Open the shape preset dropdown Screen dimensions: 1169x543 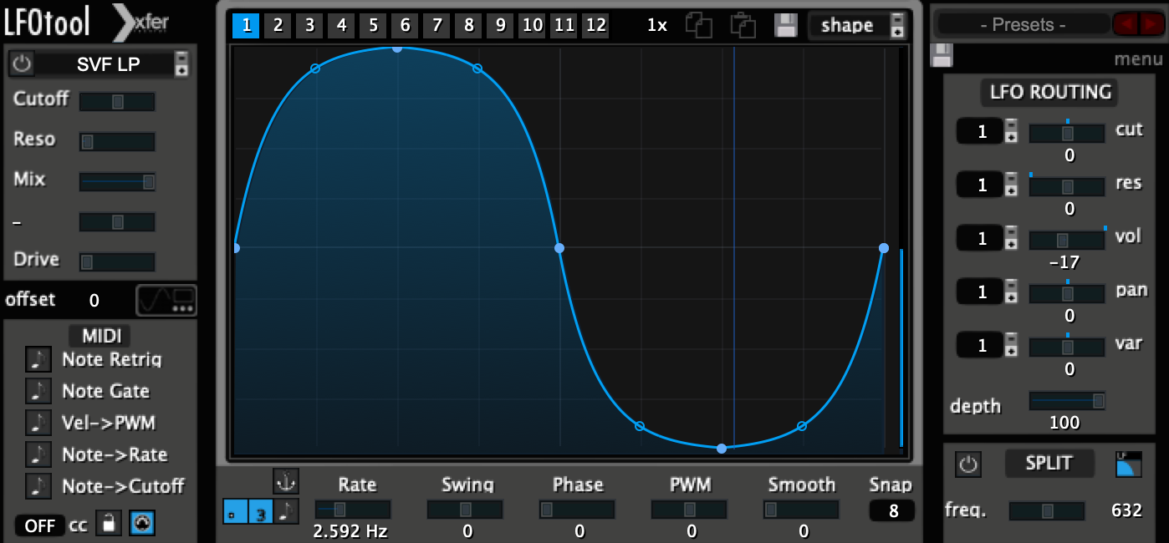coord(897,25)
